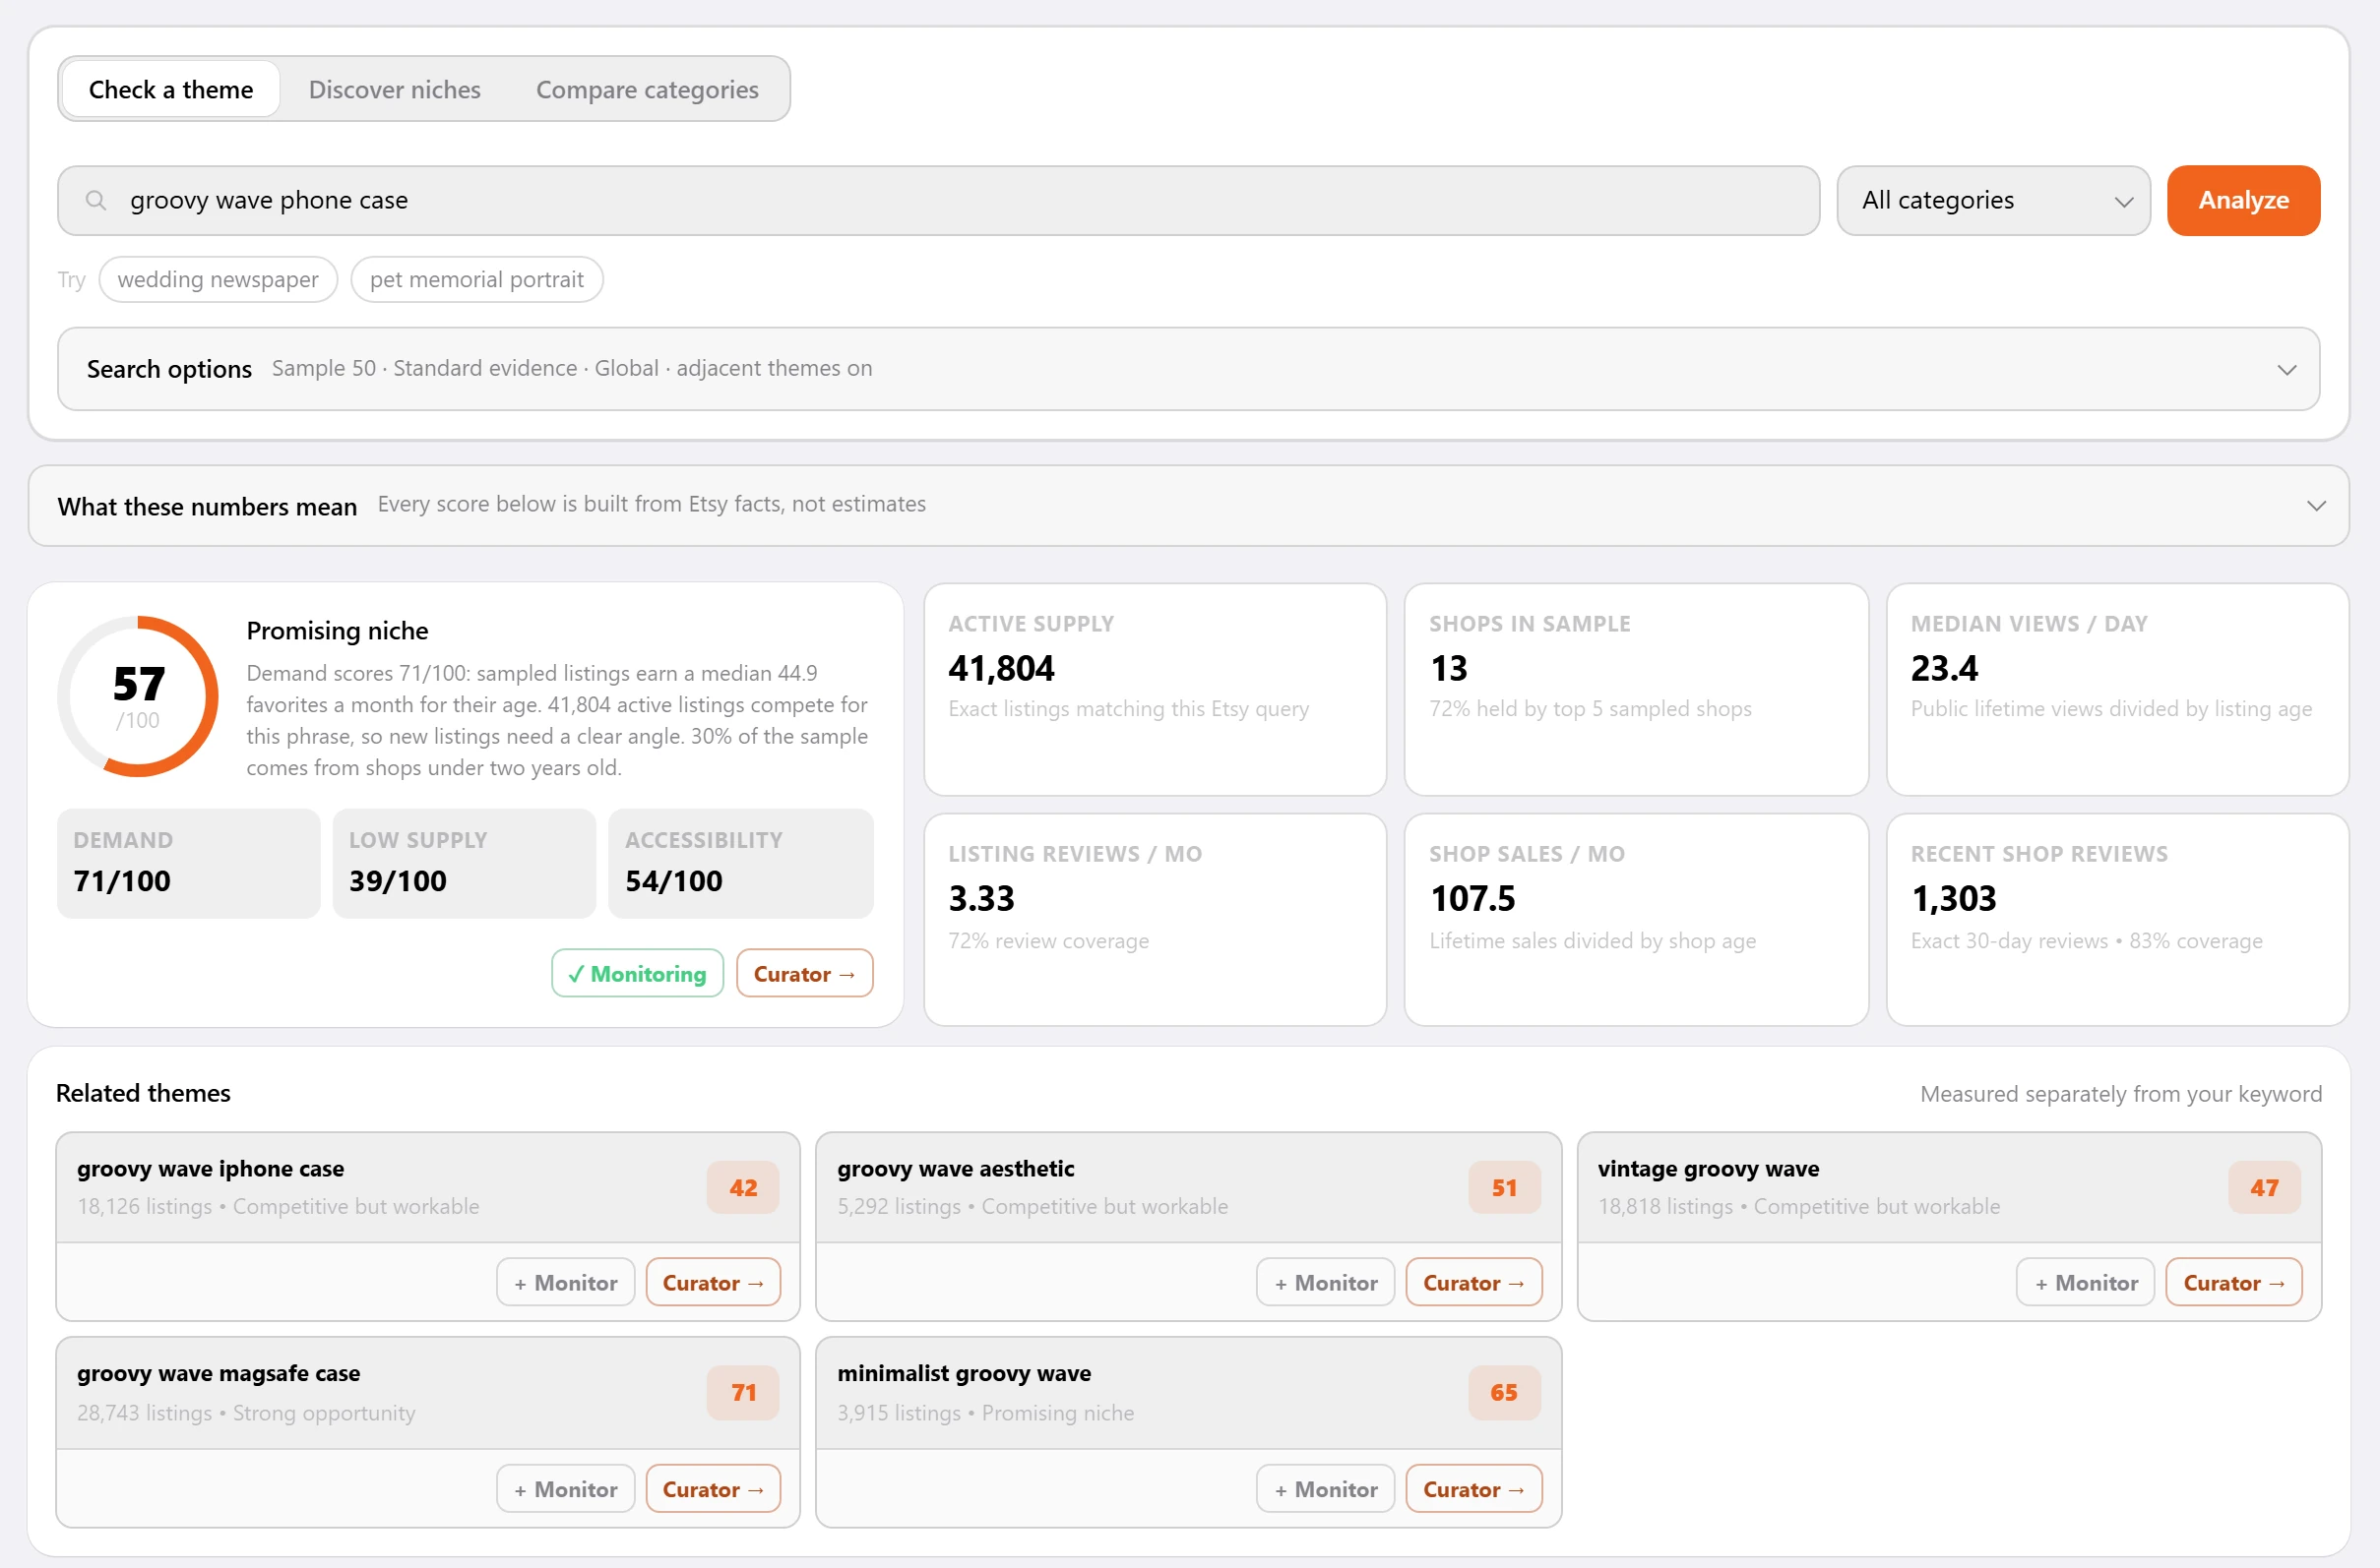Open Curator for groovy wave aesthetic
The image size is (2380, 1568).
point(1472,1282)
